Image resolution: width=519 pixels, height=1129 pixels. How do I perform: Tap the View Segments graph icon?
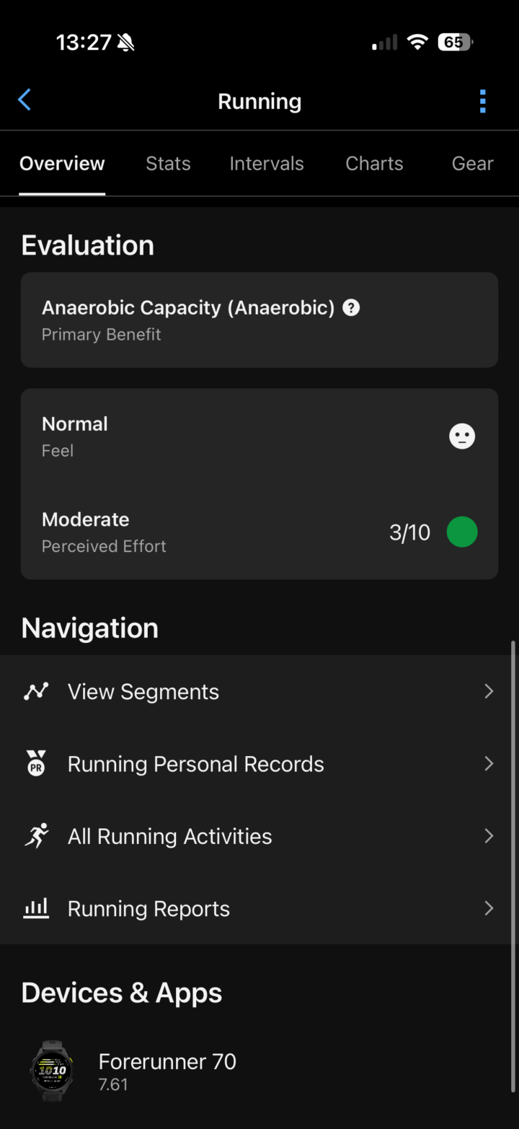coord(36,691)
